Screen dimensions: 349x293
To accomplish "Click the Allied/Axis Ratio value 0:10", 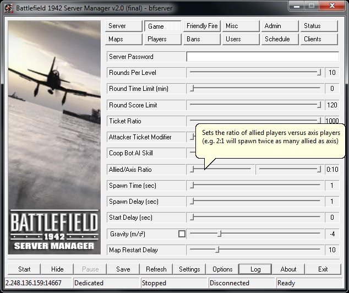I will [332, 170].
